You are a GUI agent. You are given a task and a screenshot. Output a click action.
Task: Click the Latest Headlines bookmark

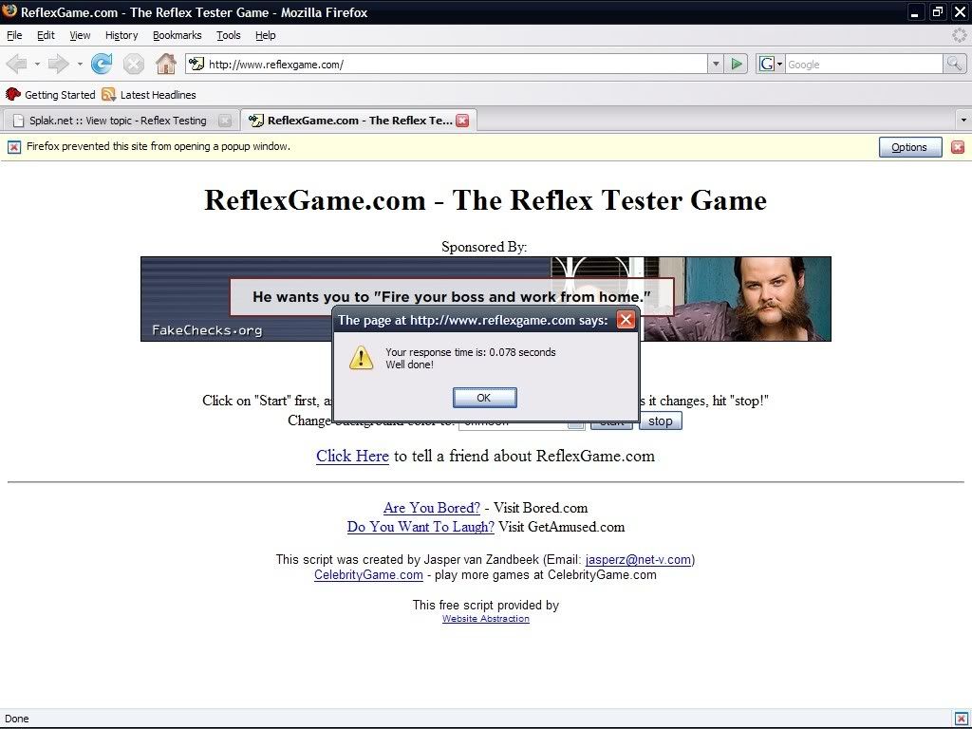tap(158, 95)
